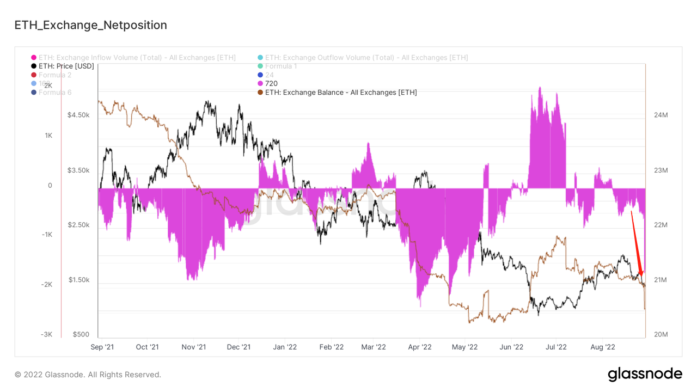This screenshot has height=392, width=697.
Task: Show the Formula 1 series label
Action: [x=281, y=66]
